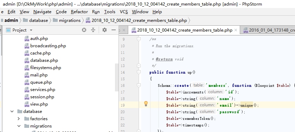Screen dimensions: 295x132
Task: Click the locate/scroll-from-source target icon
Action: (x=84, y=30)
